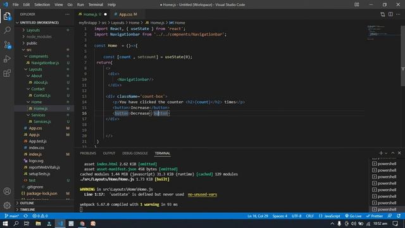This screenshot has width=405, height=228.
Task: Open the Search view in activity bar
Action: point(7,30)
